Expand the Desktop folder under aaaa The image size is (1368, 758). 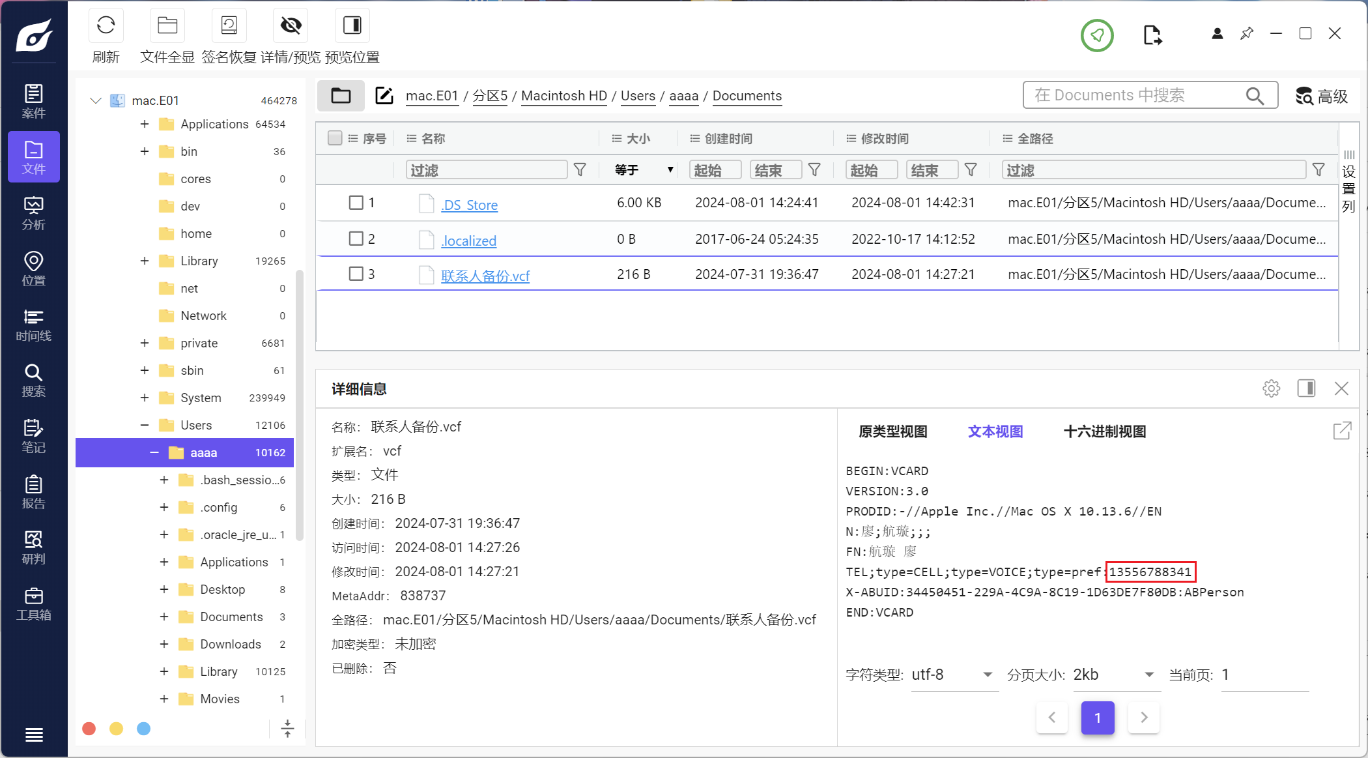(x=164, y=589)
